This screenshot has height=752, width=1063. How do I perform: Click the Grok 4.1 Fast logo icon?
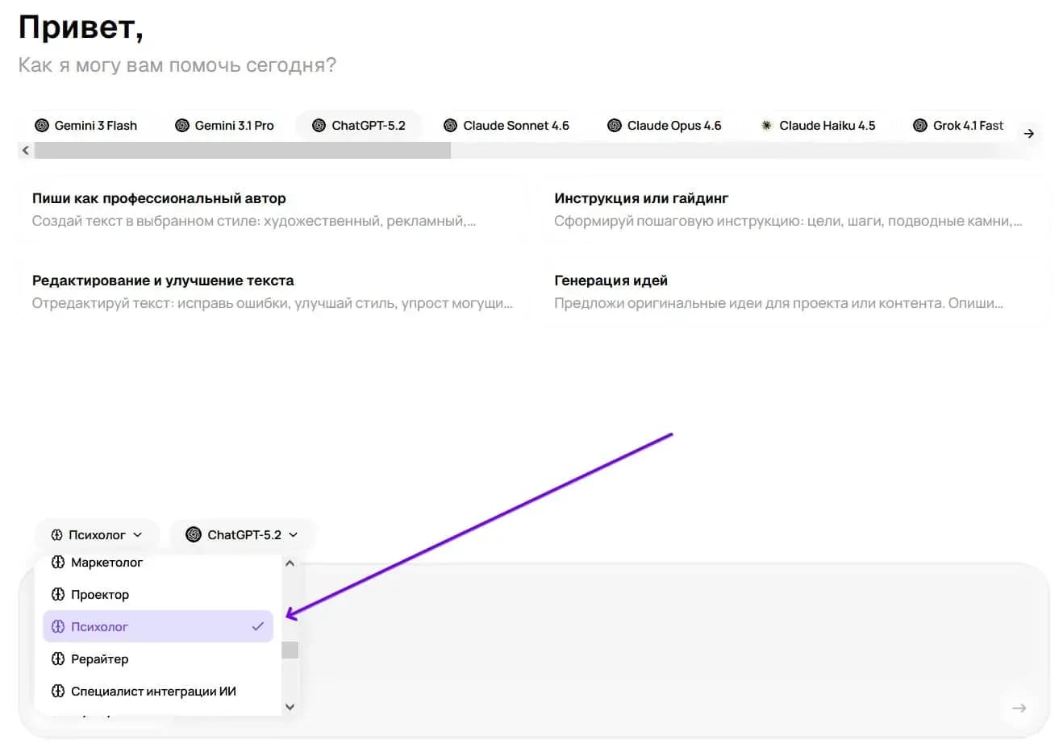click(x=920, y=125)
